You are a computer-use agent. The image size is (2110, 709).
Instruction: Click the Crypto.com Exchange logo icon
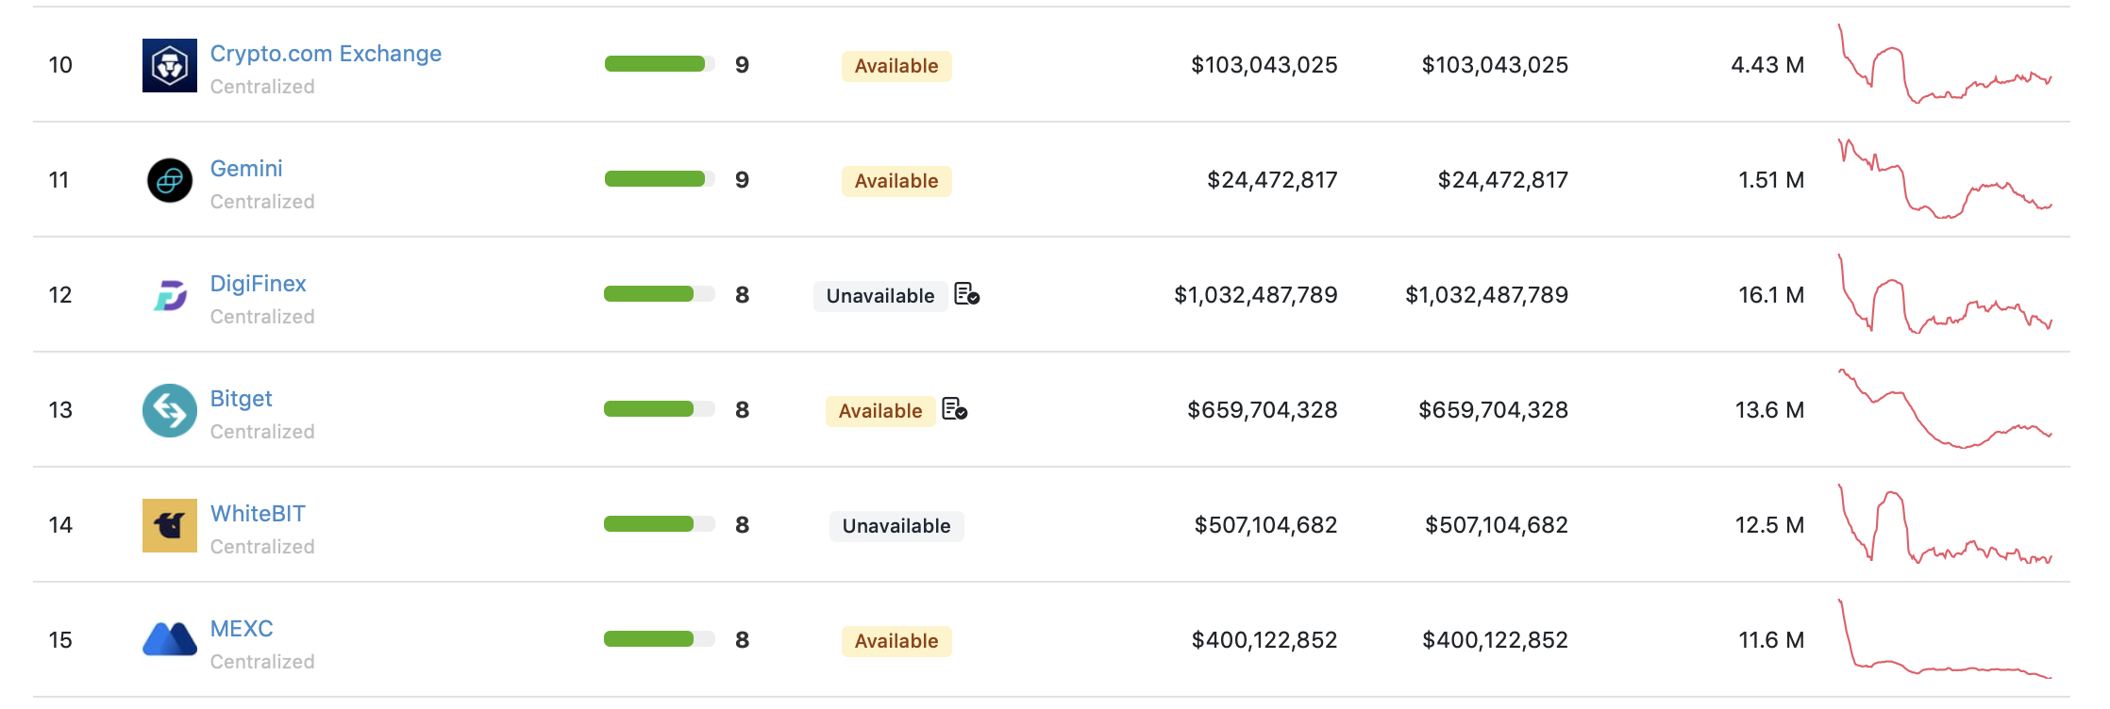(170, 65)
